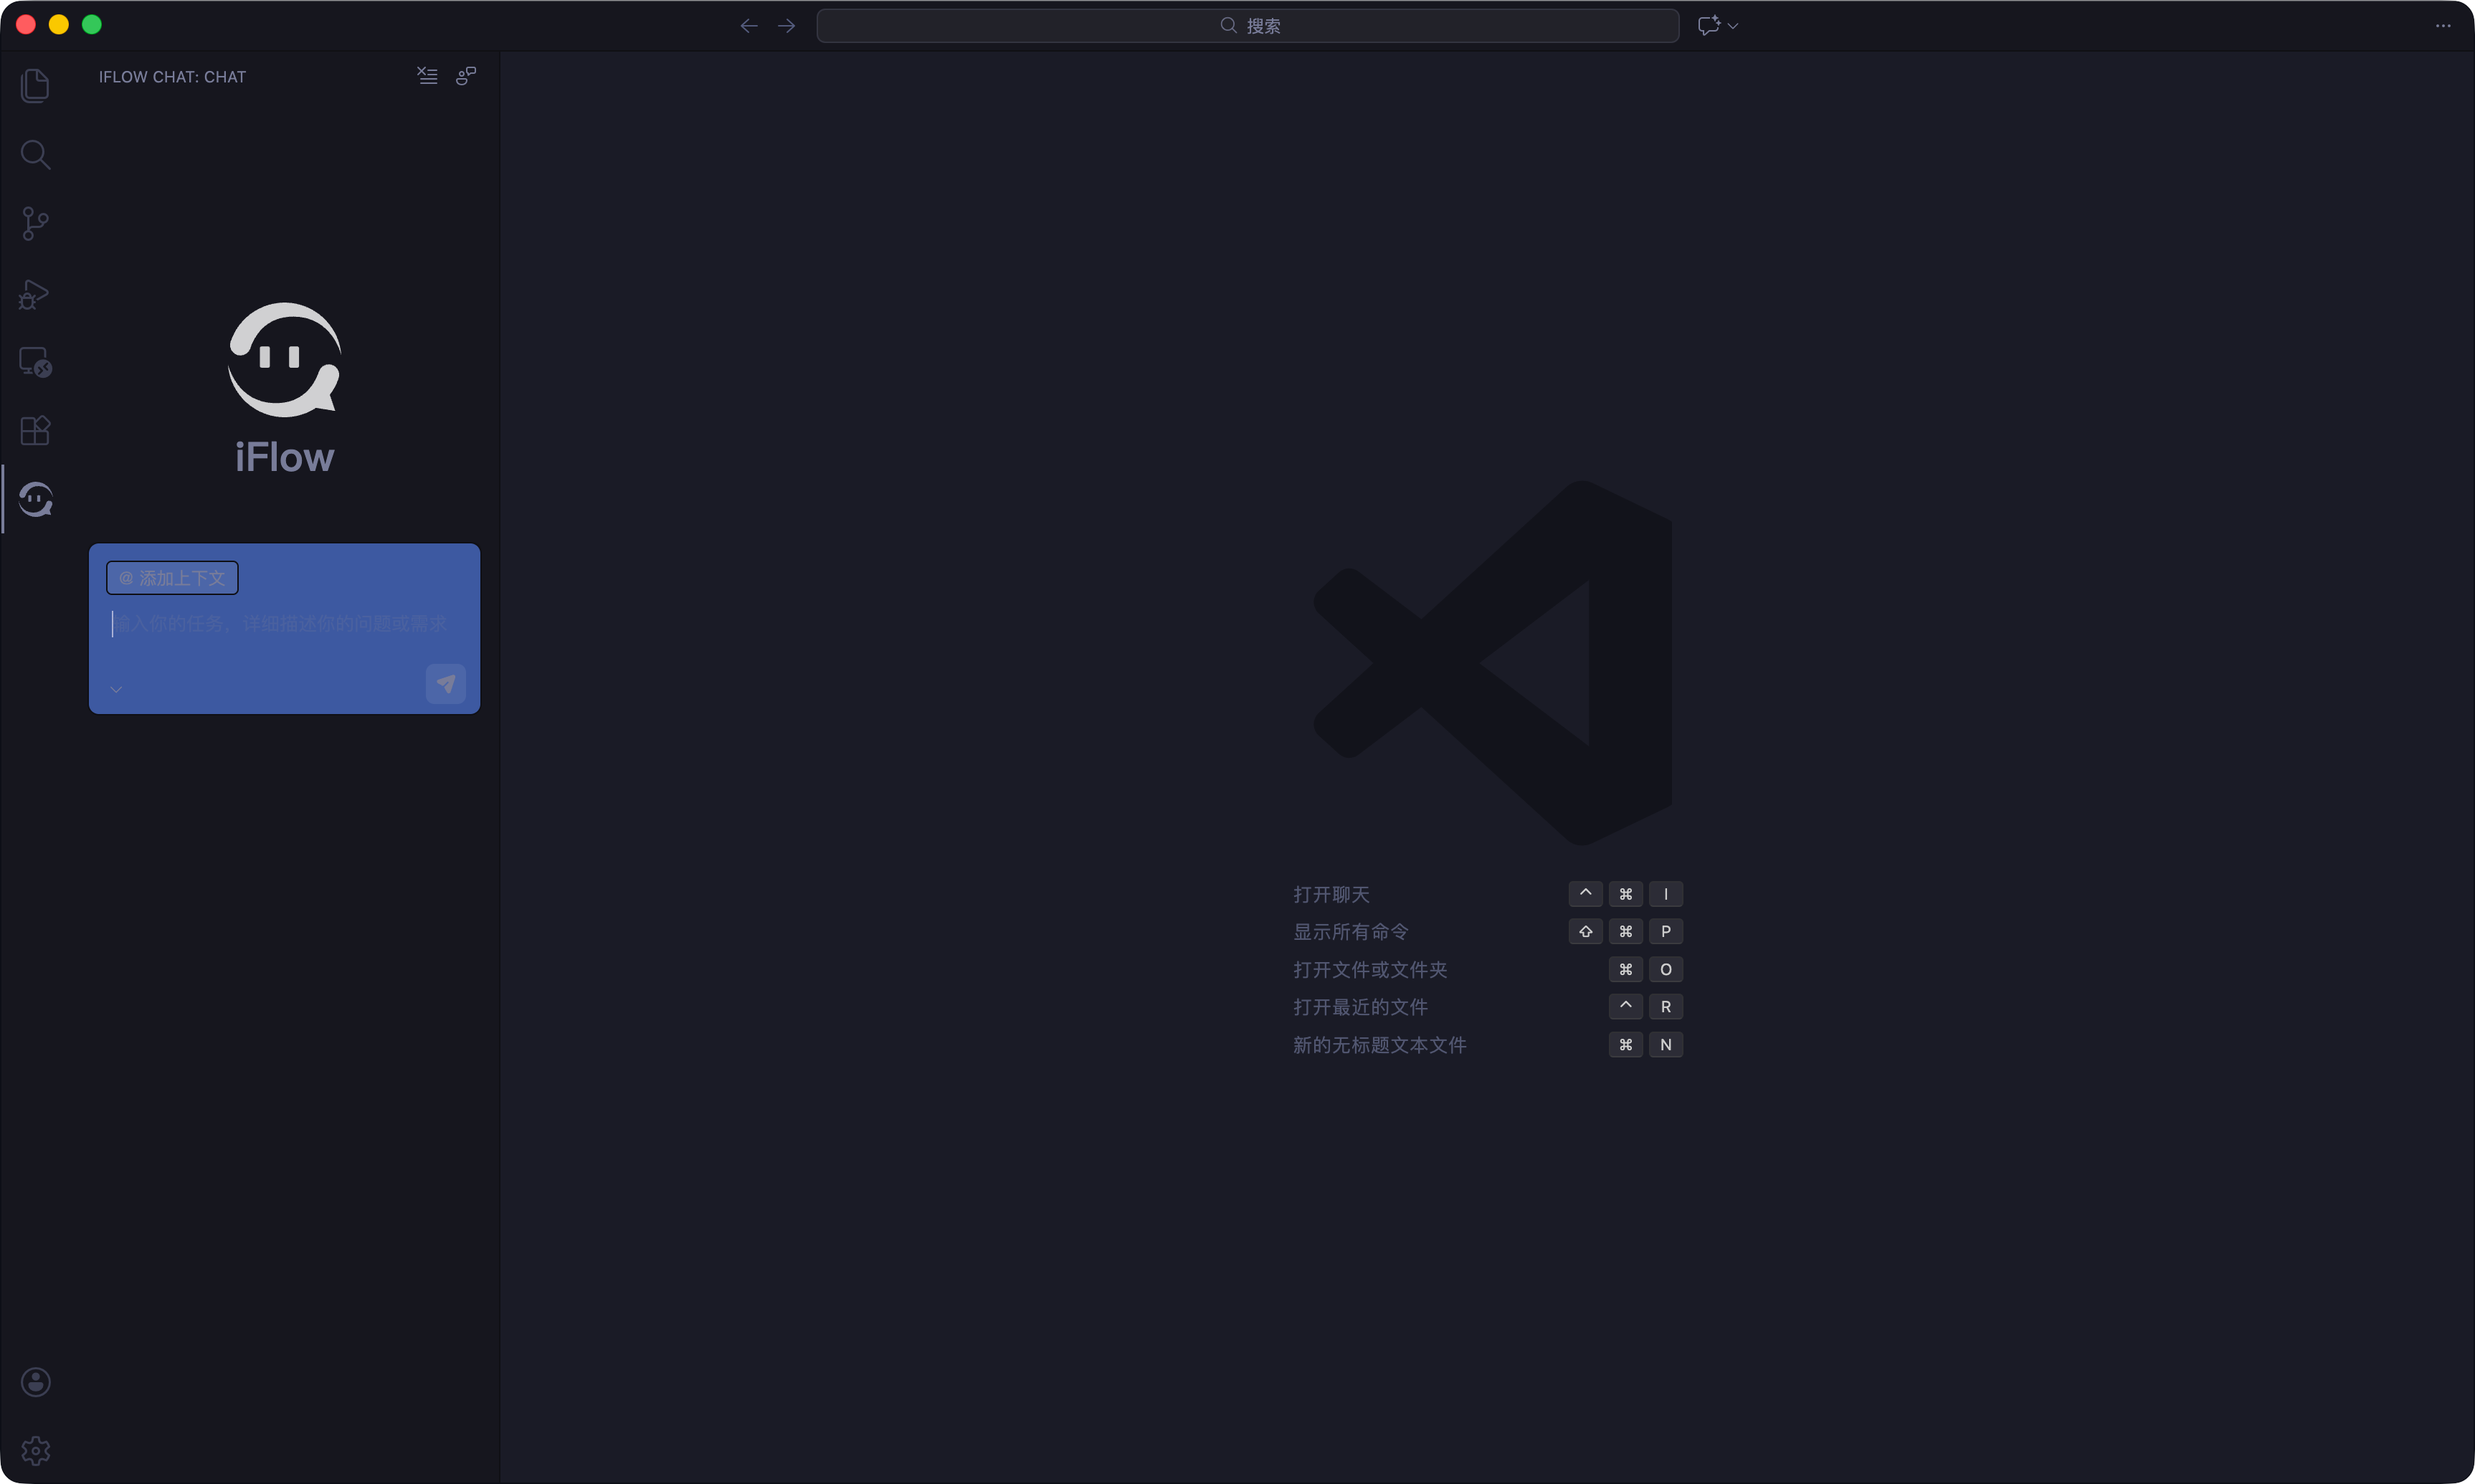Send the message with paper plane button
Viewport: 2475px width, 1484px height.
pos(446,684)
